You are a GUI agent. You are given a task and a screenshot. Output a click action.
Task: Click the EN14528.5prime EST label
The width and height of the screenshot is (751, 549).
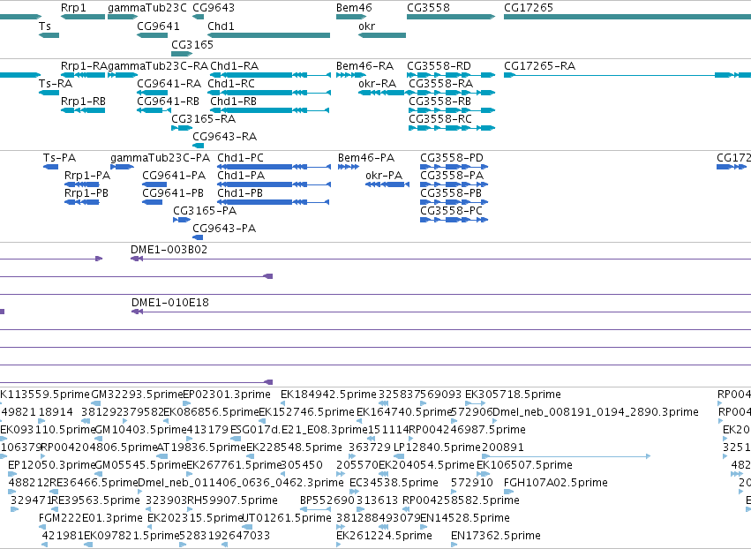click(465, 517)
